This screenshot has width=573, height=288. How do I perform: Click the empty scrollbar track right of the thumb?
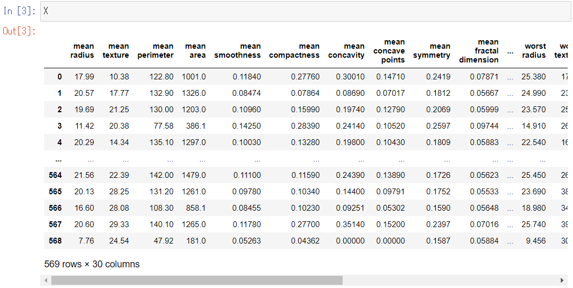click(450, 280)
